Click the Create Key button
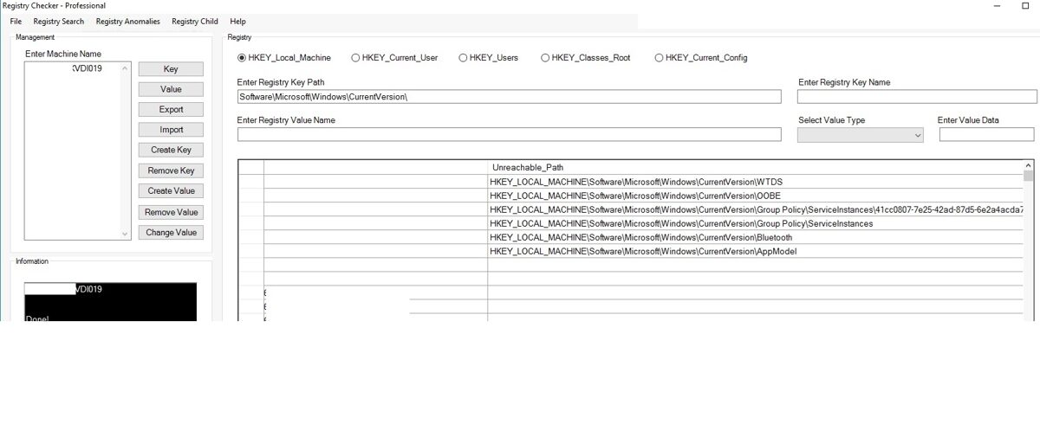Viewport: 1040px width, 424px height. 171,151
